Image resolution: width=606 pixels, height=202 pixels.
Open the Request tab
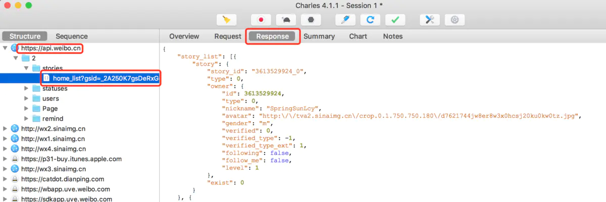pos(228,36)
